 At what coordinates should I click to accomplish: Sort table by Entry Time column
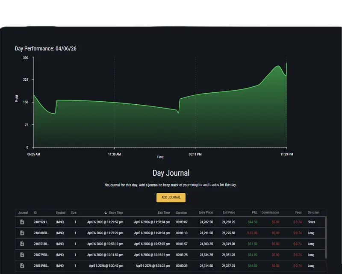116,213
